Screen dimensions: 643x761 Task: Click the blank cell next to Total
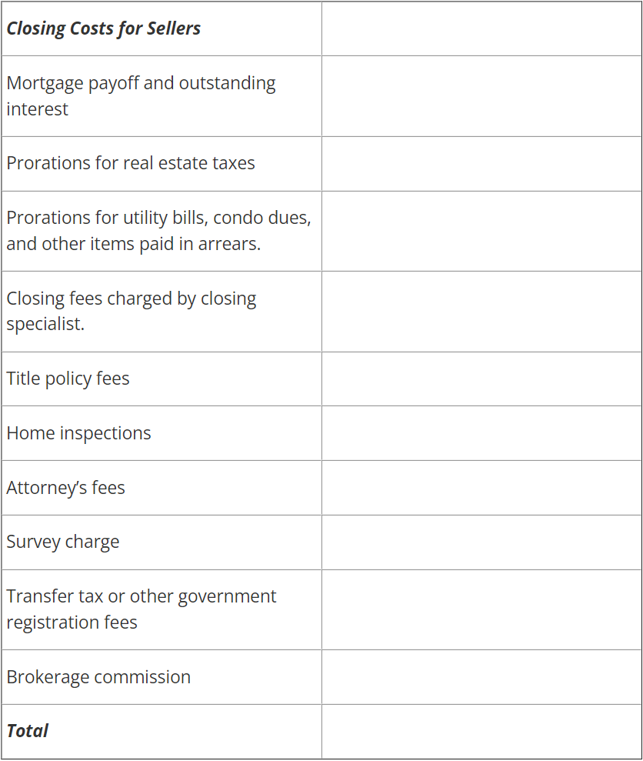coord(481,732)
